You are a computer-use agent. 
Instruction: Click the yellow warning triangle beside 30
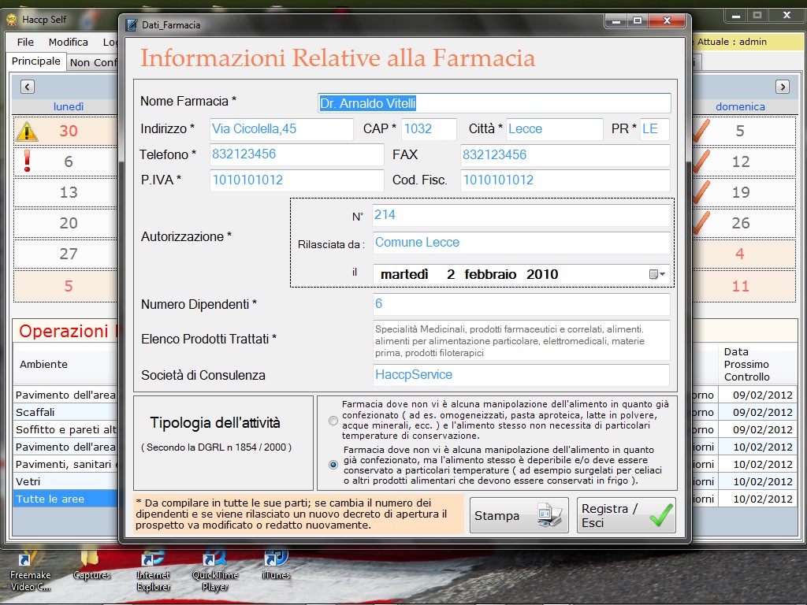27,131
